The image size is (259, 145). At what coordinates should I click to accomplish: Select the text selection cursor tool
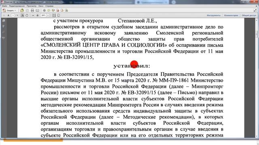(x=23, y=15)
